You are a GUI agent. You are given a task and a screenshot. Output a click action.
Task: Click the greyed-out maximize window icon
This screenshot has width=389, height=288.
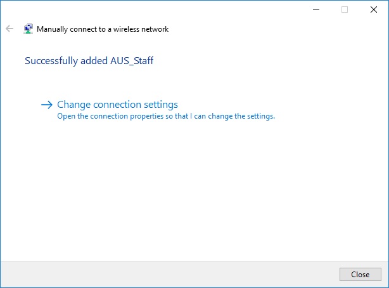(345, 10)
